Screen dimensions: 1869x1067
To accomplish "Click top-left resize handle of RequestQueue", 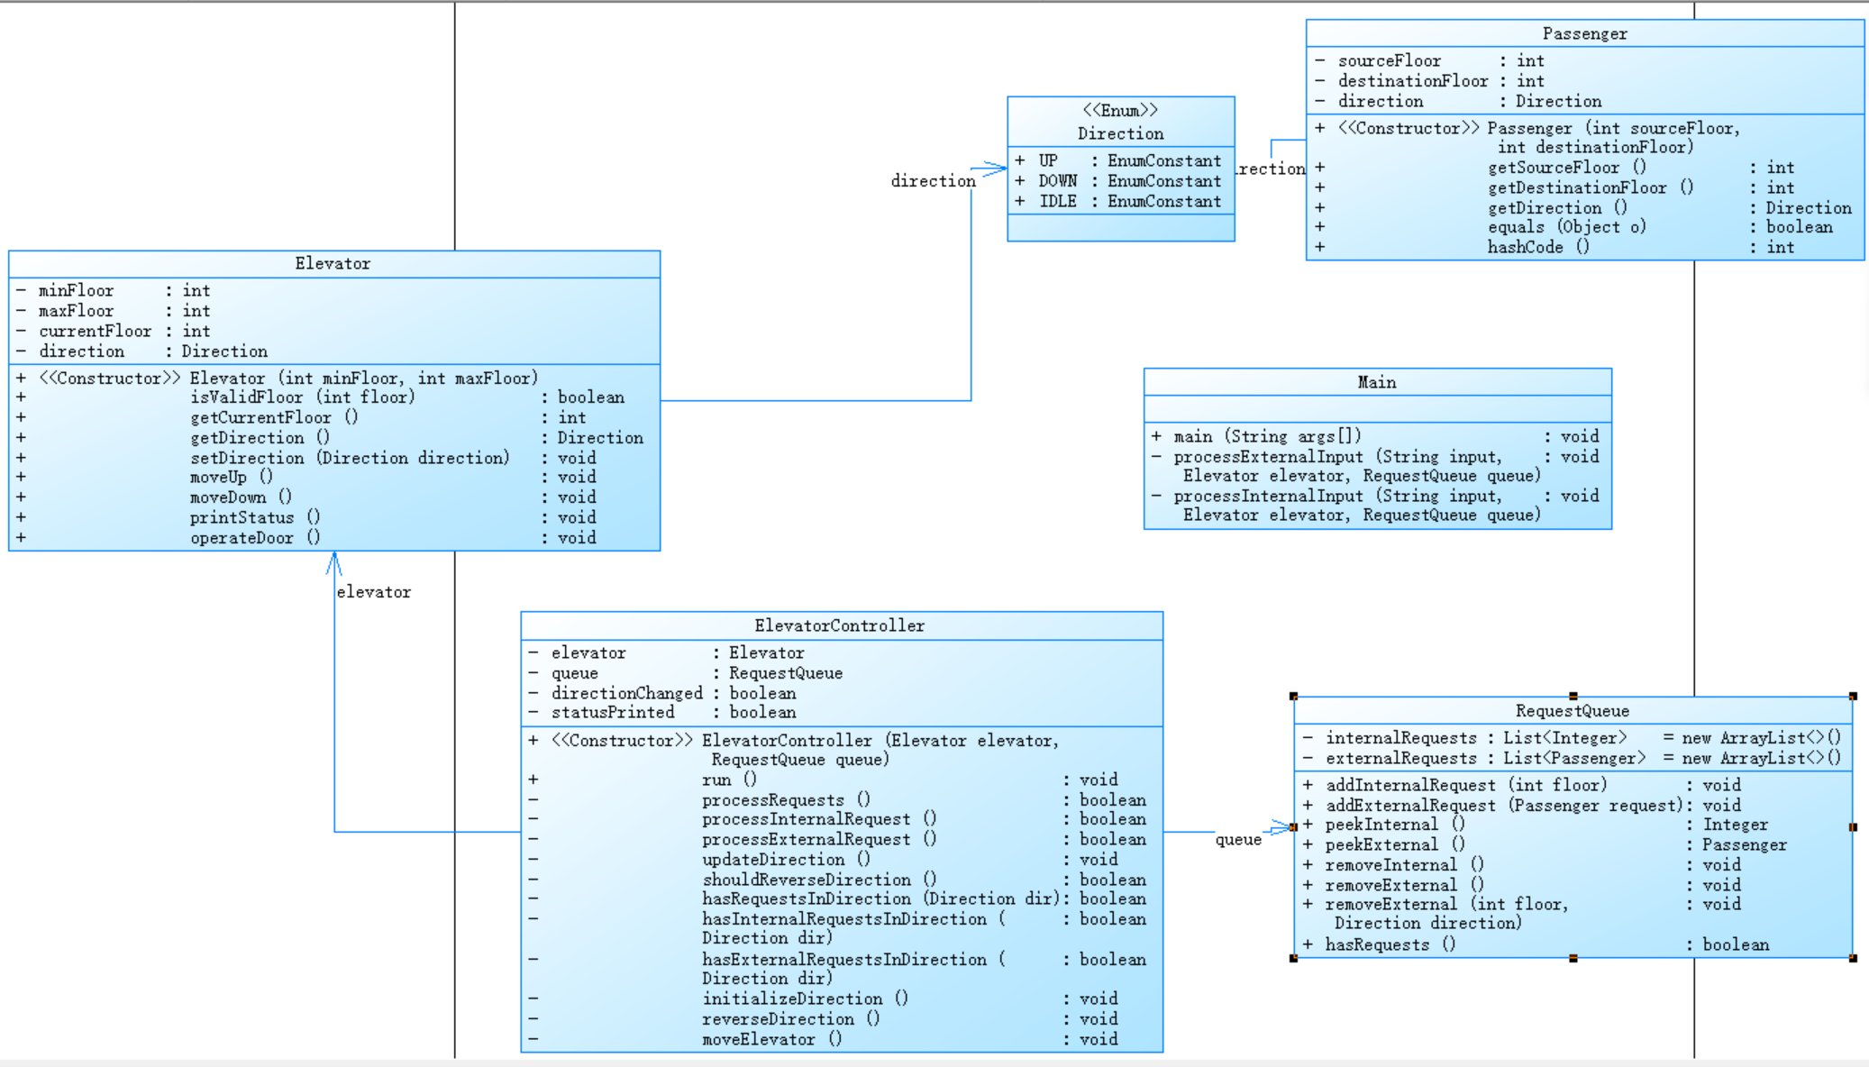I will [x=1293, y=697].
